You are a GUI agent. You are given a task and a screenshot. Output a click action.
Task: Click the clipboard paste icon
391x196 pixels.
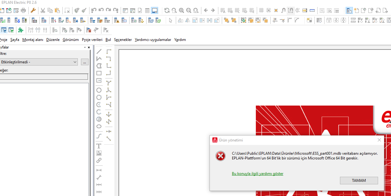pos(57,10)
